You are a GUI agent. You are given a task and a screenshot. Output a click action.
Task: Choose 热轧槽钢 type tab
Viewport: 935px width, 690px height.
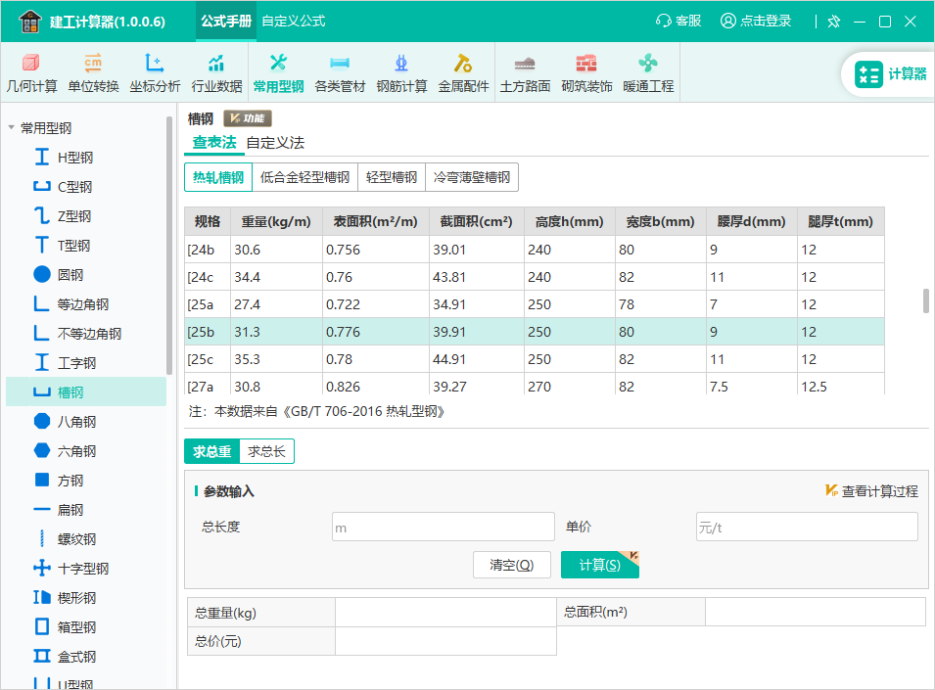point(218,177)
